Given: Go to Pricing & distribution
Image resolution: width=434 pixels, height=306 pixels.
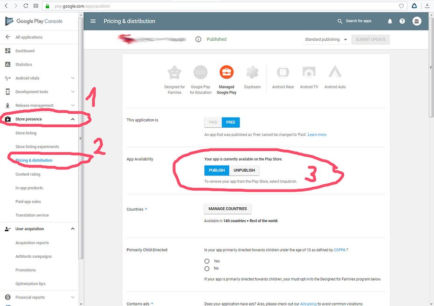Looking at the screenshot, I should (x=34, y=160).
